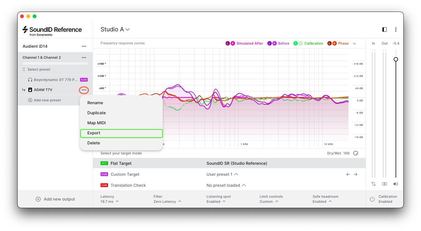Image resolution: width=421 pixels, height=231 pixels.
Task: Collapse the Select preset list
Action: (x=36, y=70)
